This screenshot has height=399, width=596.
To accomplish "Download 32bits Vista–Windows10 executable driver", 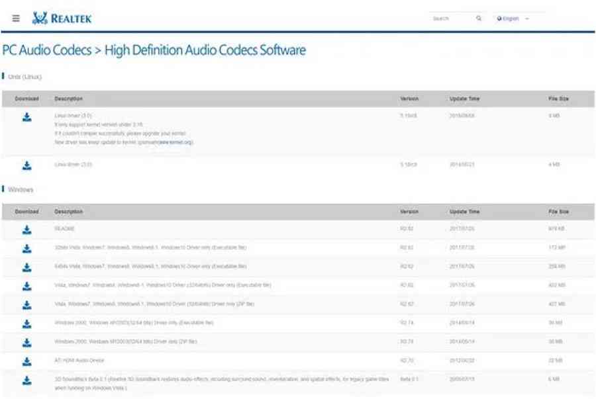I will point(27,249).
